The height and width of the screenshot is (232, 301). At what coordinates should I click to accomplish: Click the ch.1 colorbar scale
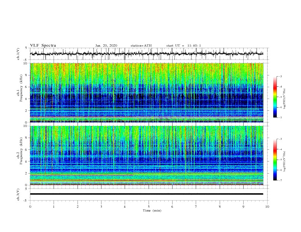[x=275, y=97]
